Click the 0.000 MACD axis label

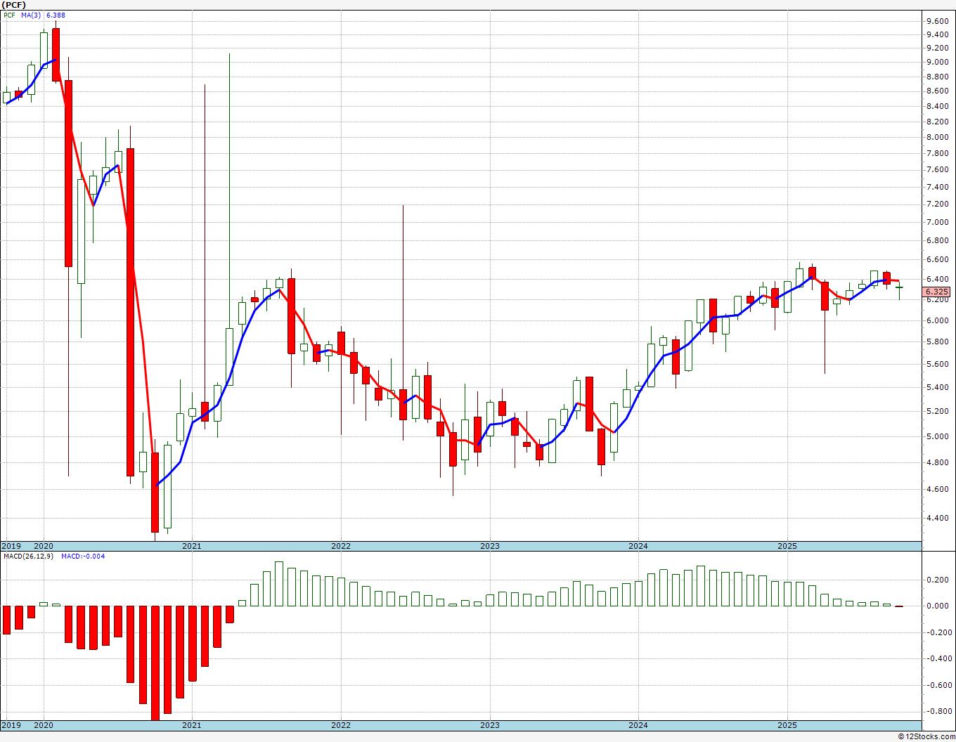coord(937,606)
